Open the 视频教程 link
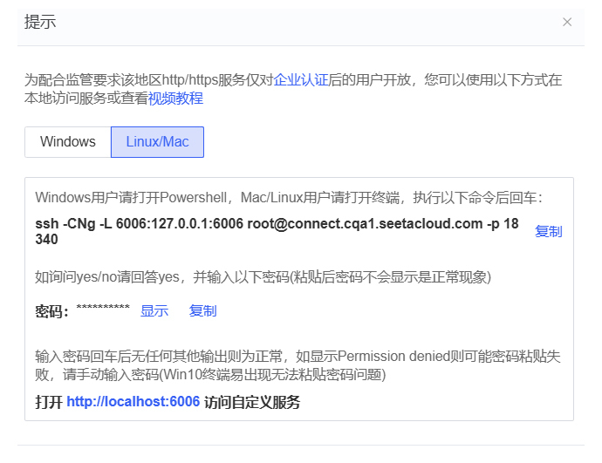 [175, 99]
